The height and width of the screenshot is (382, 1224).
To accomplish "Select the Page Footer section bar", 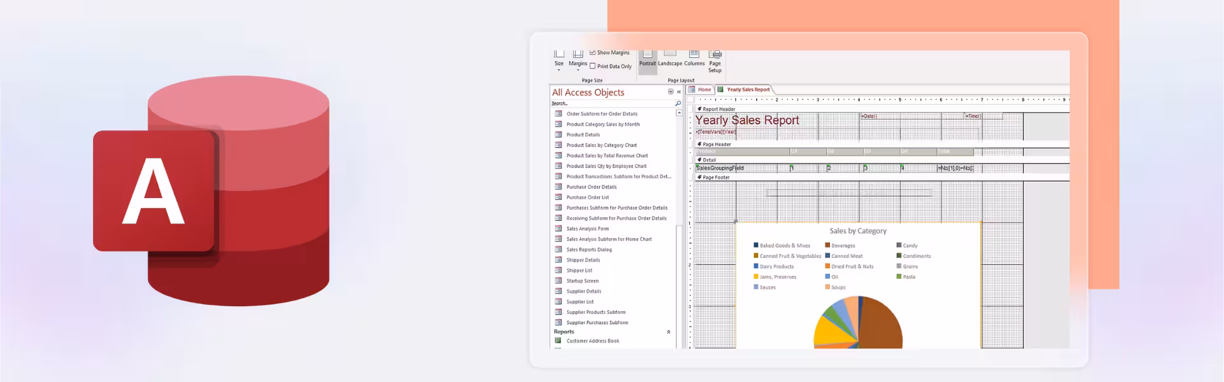I will click(x=882, y=178).
